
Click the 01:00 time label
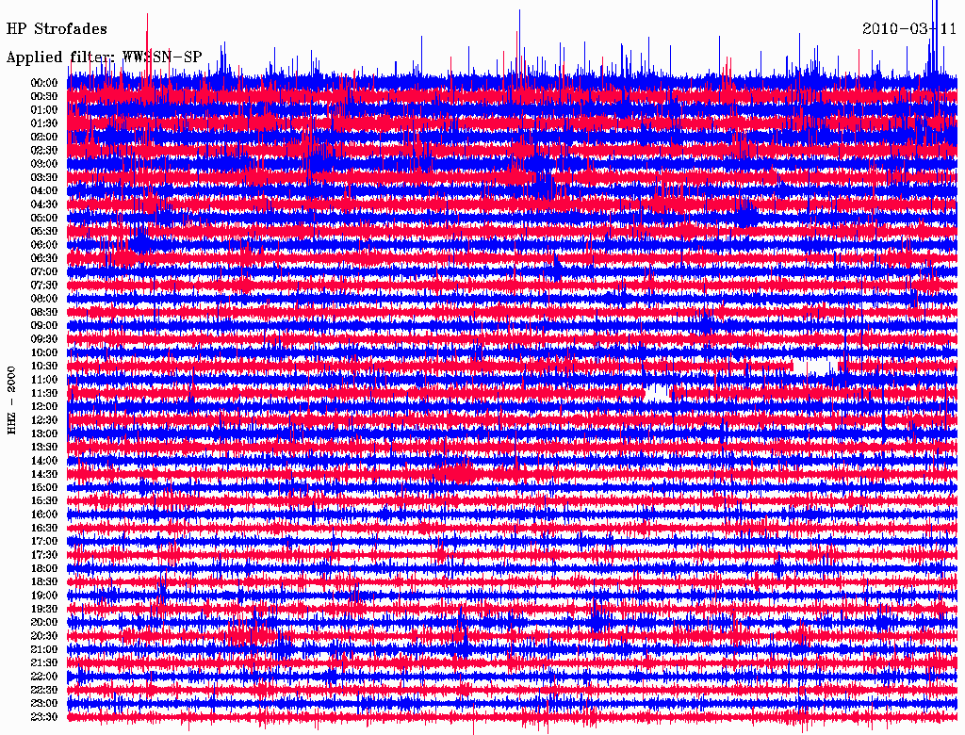point(44,109)
